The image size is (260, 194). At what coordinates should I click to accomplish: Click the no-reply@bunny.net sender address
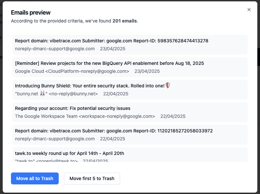(x=73, y=94)
